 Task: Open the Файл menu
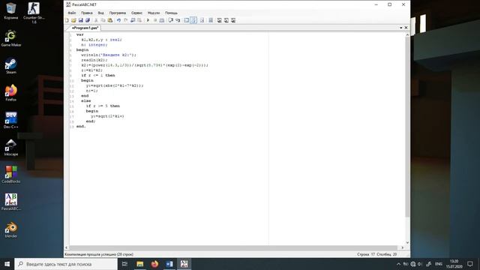72,13
